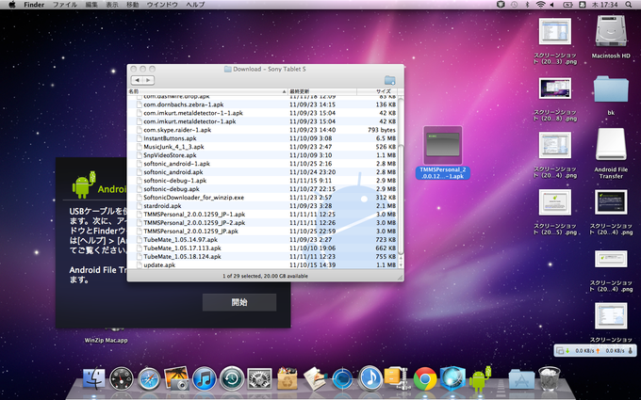
Task: Open the Japanese input method あ icon
Action: click(x=583, y=5)
